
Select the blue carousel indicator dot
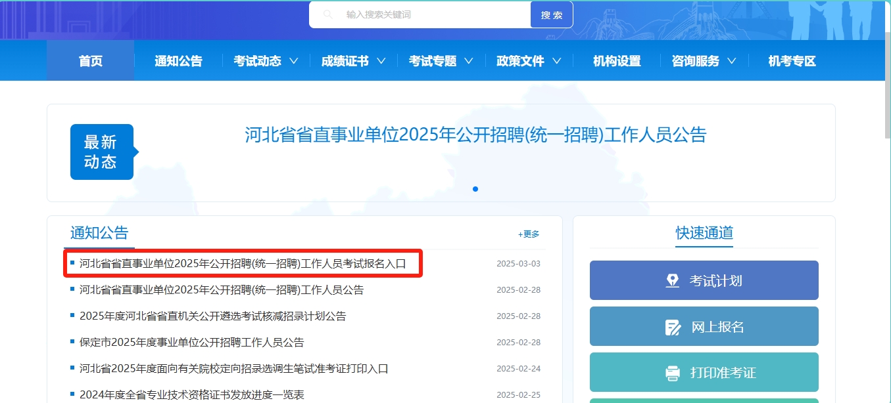(x=475, y=189)
